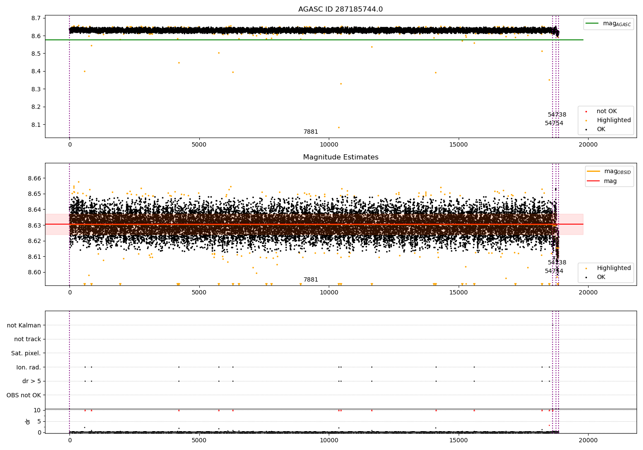Click the 'dr' axis label in bottom plot
Viewport: 643px width, 450px height.
point(28,421)
